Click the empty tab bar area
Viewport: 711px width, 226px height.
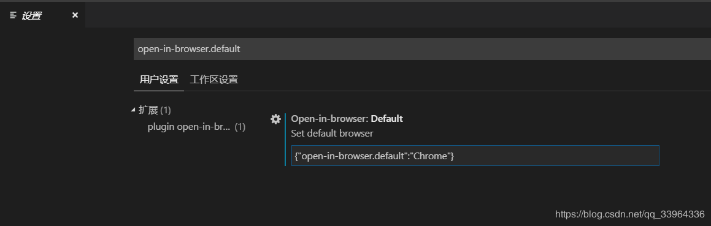[x=398, y=15]
